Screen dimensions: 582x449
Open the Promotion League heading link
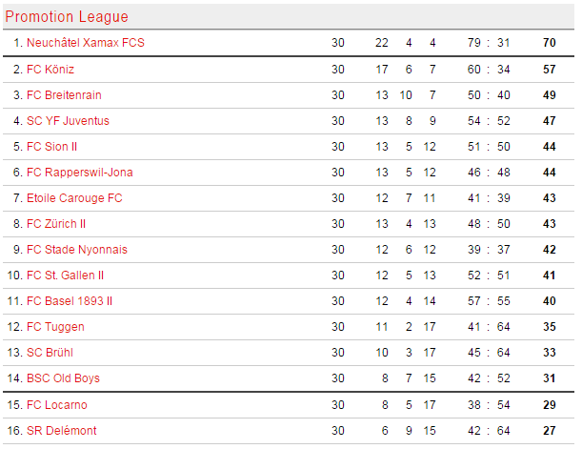(67, 17)
